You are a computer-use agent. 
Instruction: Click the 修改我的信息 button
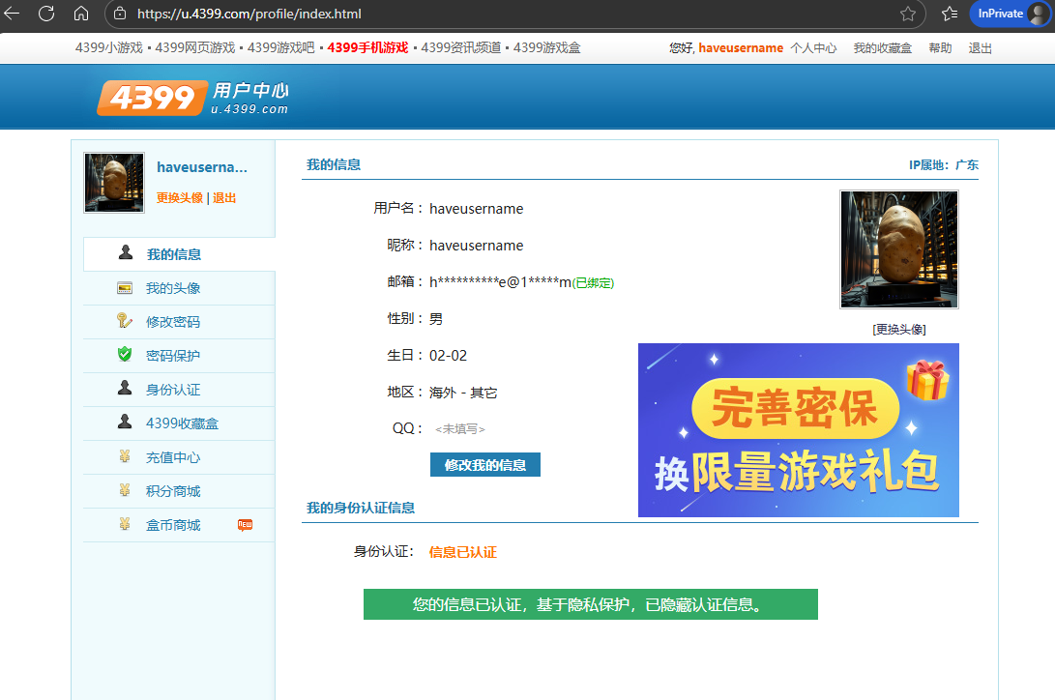[x=484, y=465]
